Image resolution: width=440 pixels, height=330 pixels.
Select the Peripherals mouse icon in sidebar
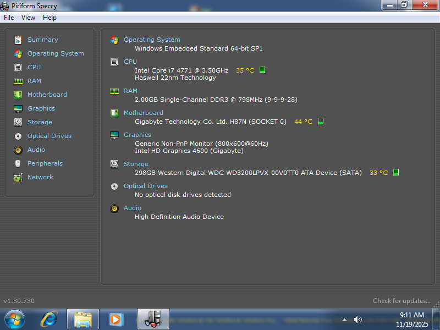coord(18,163)
